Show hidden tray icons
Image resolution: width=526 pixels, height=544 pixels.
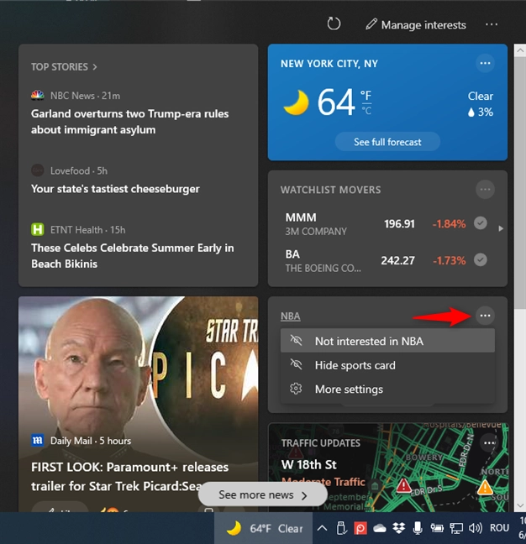pos(322,528)
